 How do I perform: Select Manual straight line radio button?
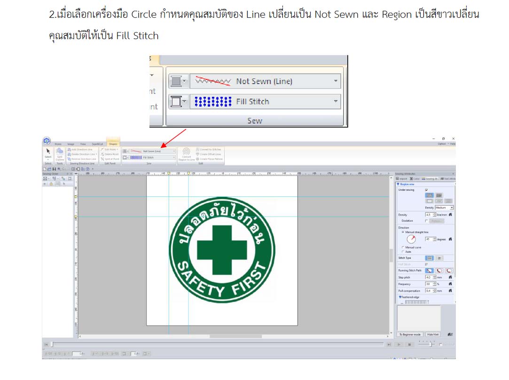(x=403, y=232)
